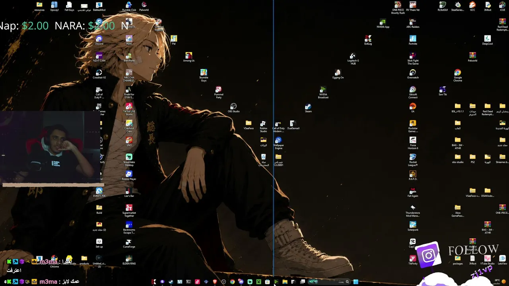Viewport: 509px width, 286px height.
Task: Select the TikTok LIVE Studio shortcut
Action: pos(129,109)
